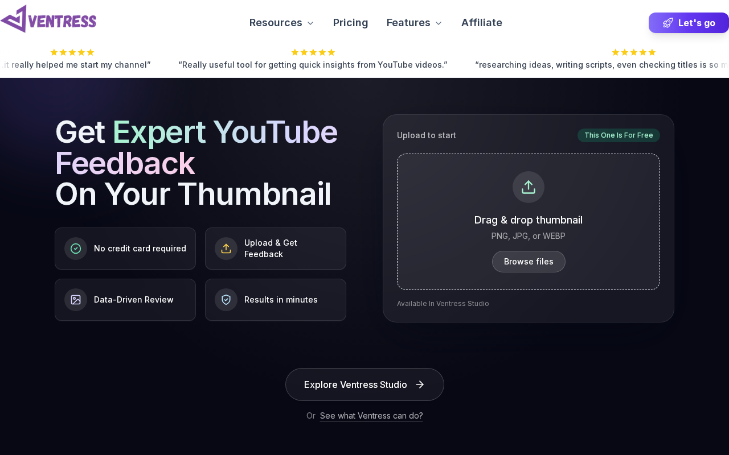The image size is (729, 455).
Task: Click the stars above "start my channel" review
Action: (x=72, y=52)
